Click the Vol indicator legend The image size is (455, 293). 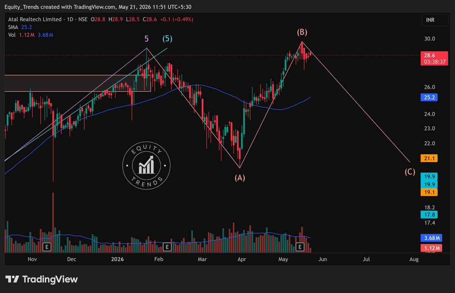30,35
